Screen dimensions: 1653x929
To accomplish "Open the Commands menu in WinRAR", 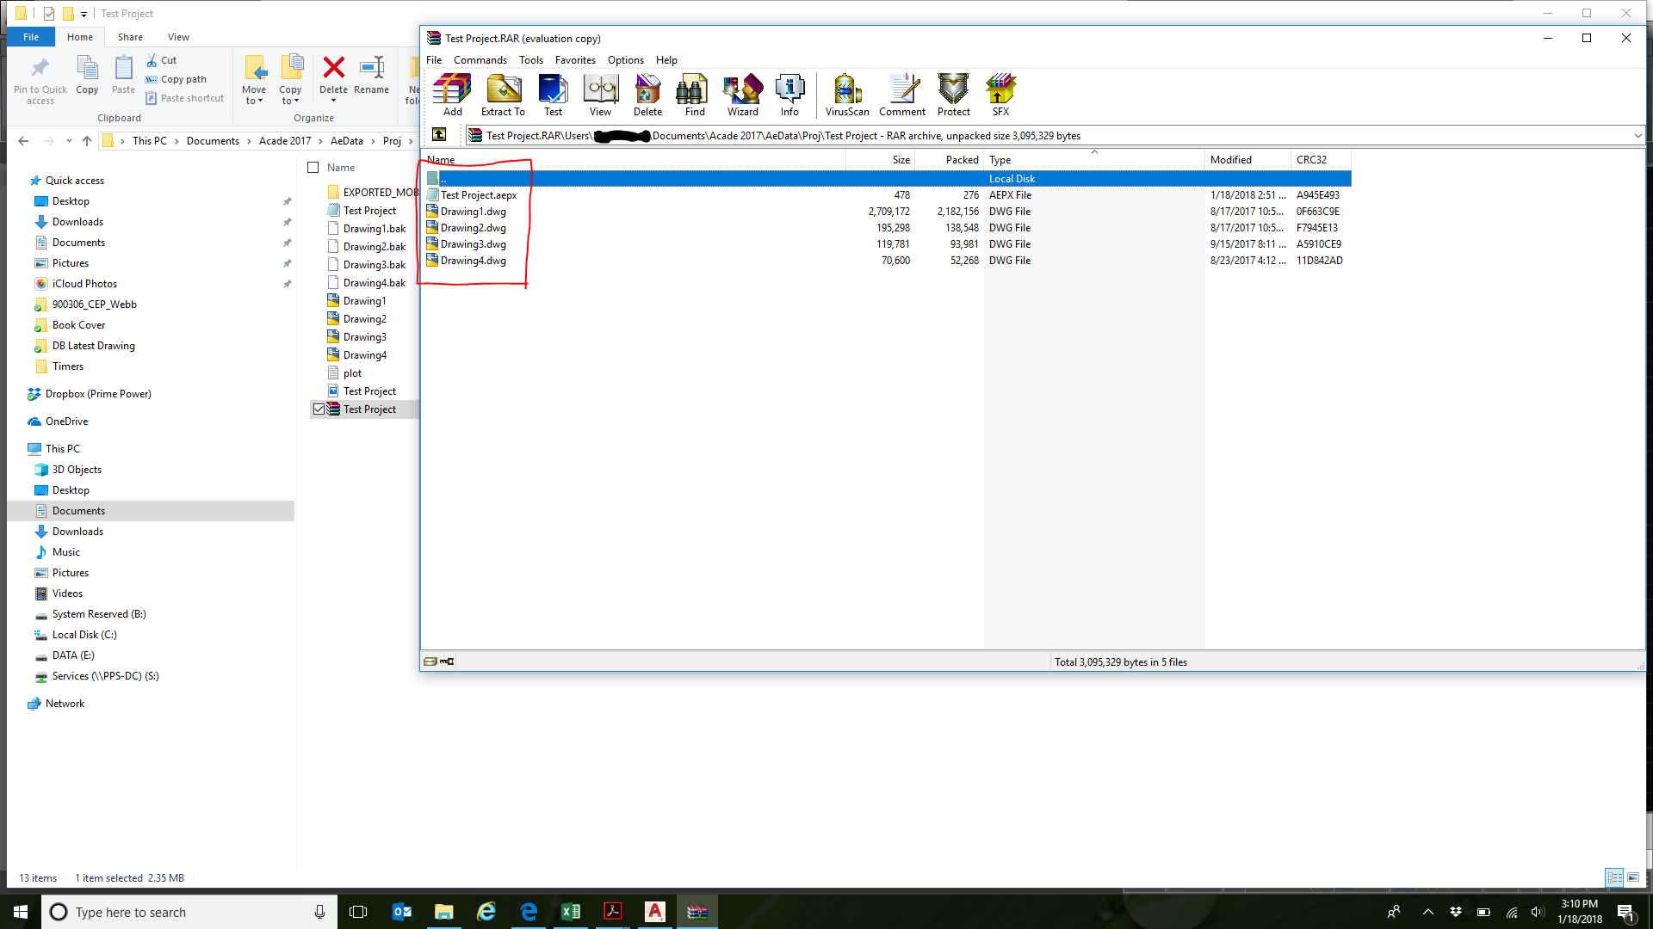I will (480, 59).
